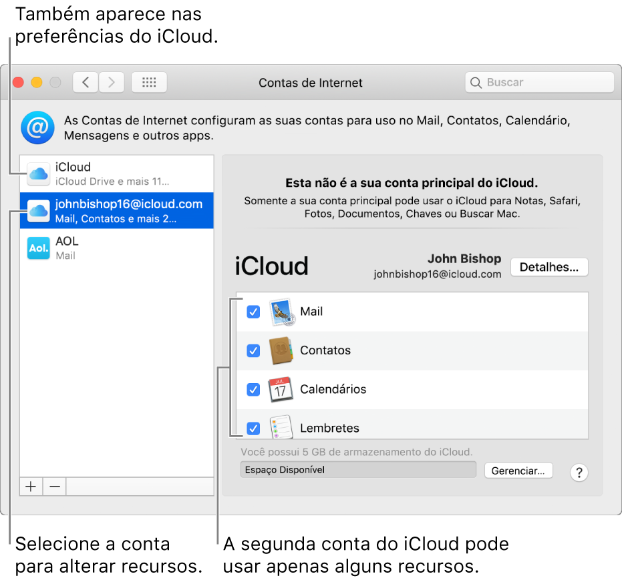Open the Gerenciar storage dialog
Screen dimensions: 622x582
[x=518, y=470]
